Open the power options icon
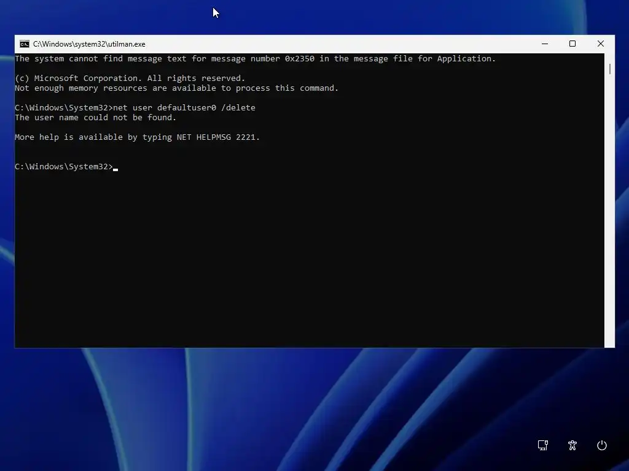This screenshot has width=629, height=471. click(x=602, y=445)
